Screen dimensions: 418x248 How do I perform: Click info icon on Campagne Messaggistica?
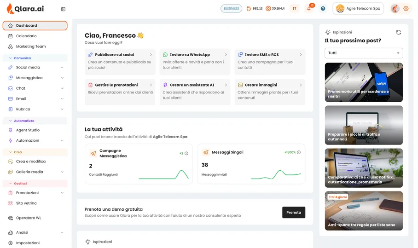tap(186, 153)
